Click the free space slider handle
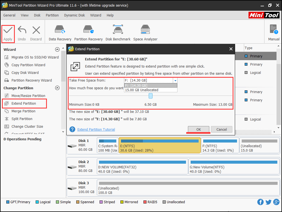 coord(151,96)
